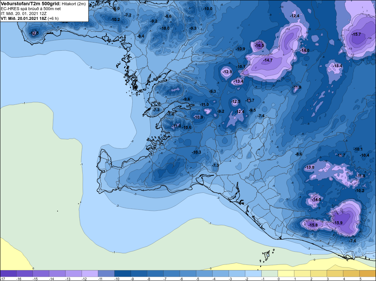The image size is (376, 281).
Task: Pick the light blue legend swatch between -2 and -1
Action: coord(253,273)
